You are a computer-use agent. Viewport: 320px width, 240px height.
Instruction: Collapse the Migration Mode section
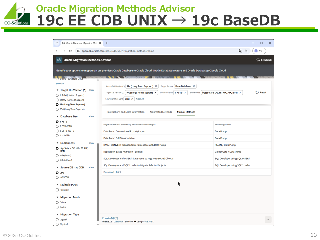[x=57, y=197]
